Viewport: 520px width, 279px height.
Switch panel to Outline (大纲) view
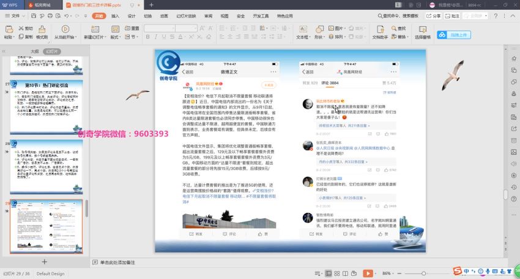click(34, 51)
